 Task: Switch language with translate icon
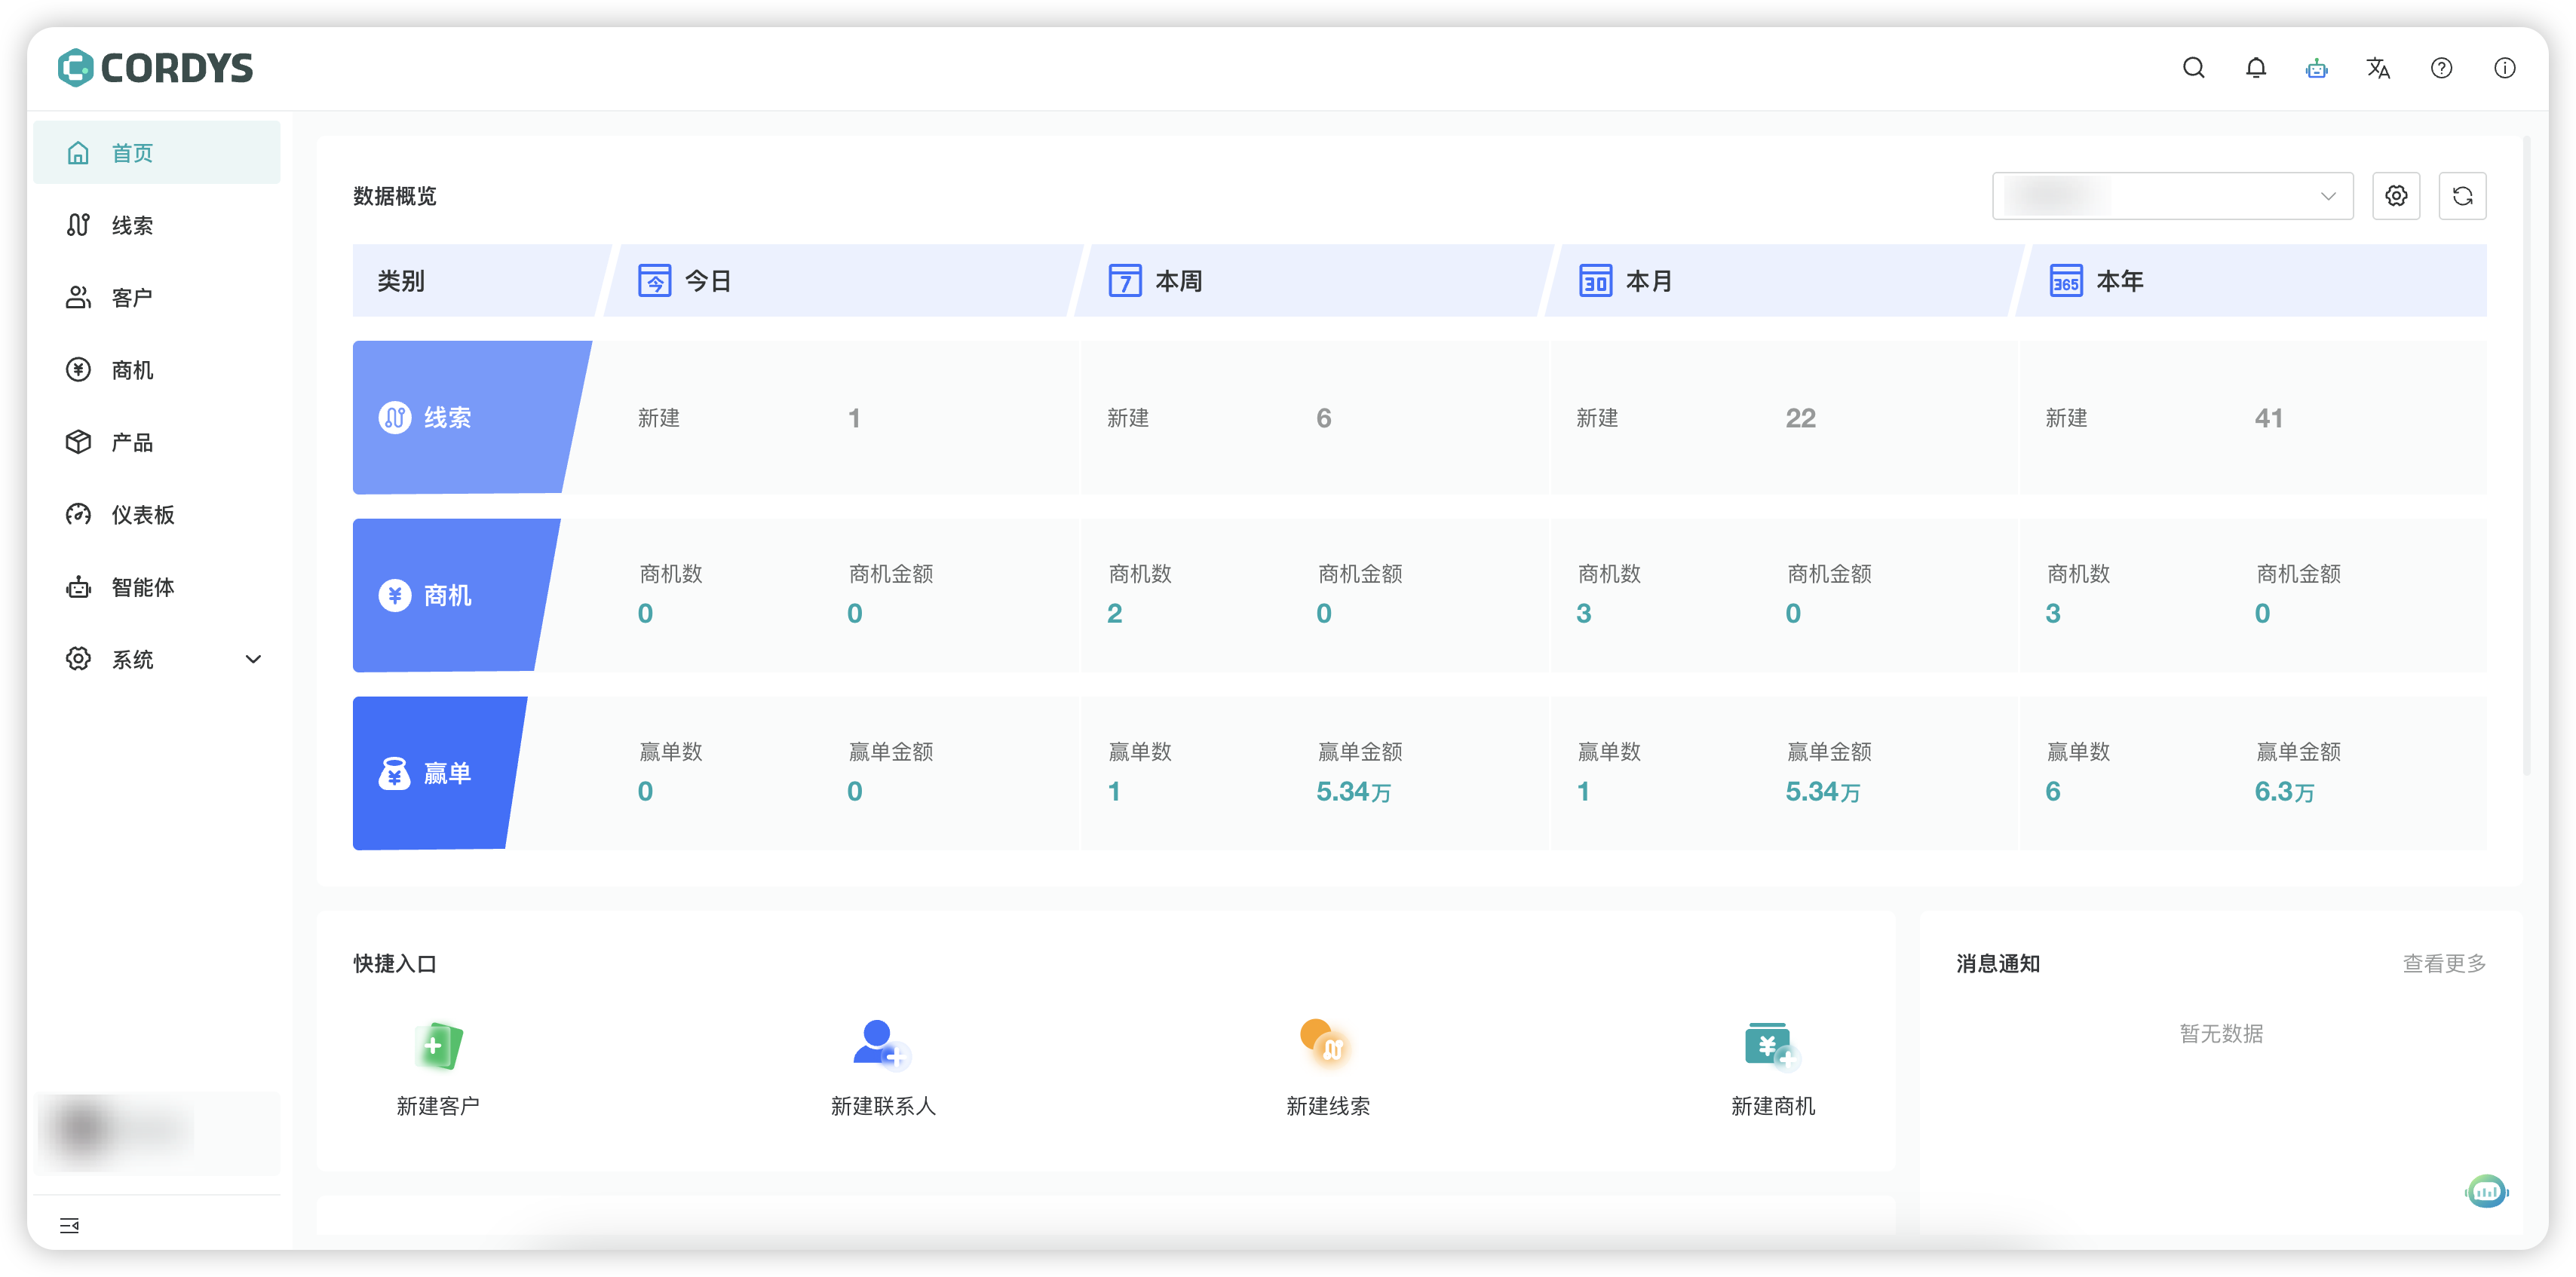(2378, 68)
